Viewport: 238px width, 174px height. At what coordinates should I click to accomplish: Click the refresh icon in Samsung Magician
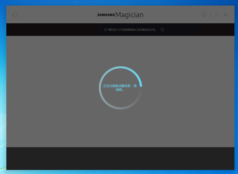coord(15,14)
